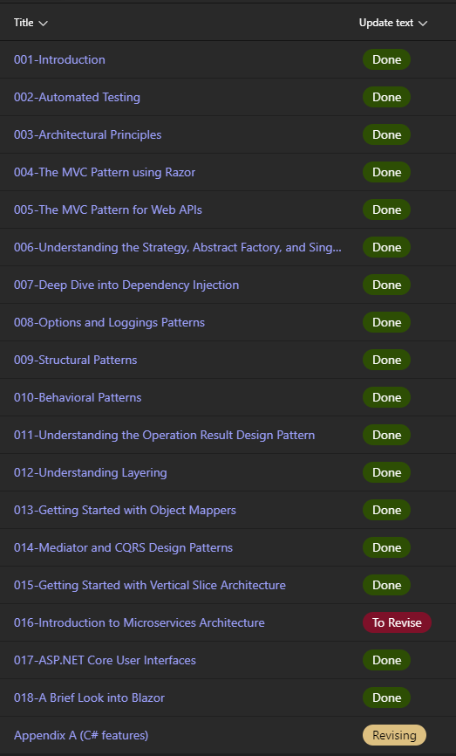Open 018-A Brief Look into Blazor

(89, 698)
